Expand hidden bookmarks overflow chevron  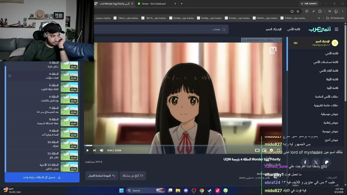pyautogui.click(x=319, y=18)
